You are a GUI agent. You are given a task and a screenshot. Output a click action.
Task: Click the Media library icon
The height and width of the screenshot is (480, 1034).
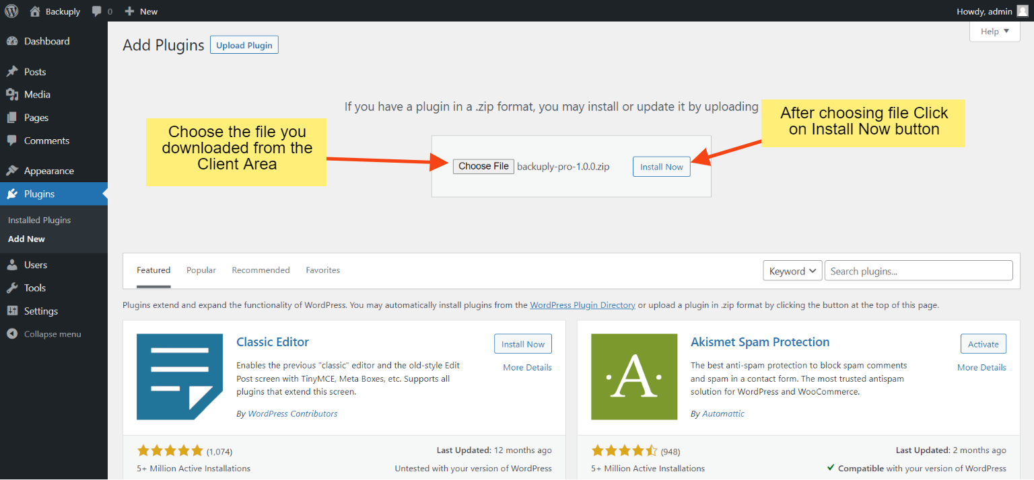[12, 95]
